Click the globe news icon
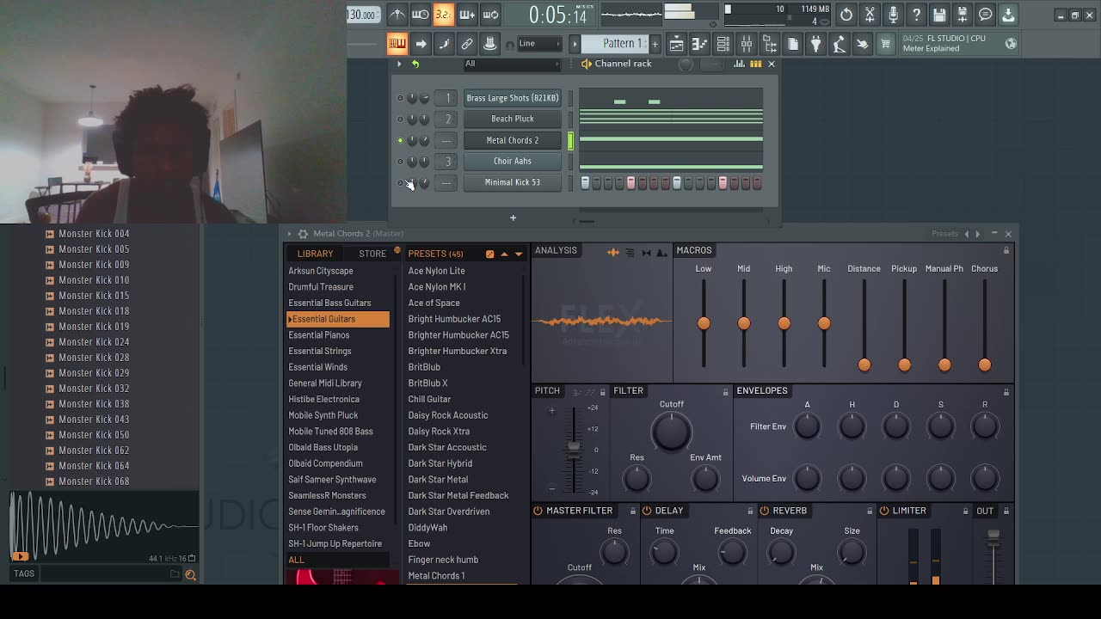The height and width of the screenshot is (619, 1101). pyautogui.click(x=1012, y=44)
